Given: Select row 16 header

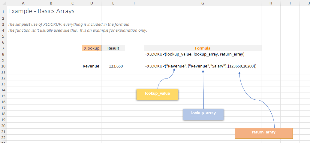Looking at the screenshot, I should pyautogui.click(x=3, y=102).
